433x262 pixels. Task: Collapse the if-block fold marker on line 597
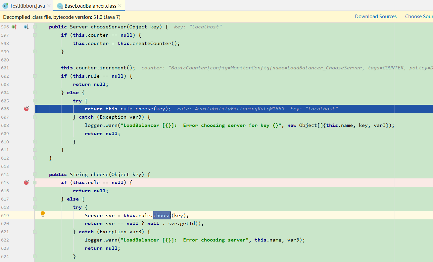click(x=34, y=35)
